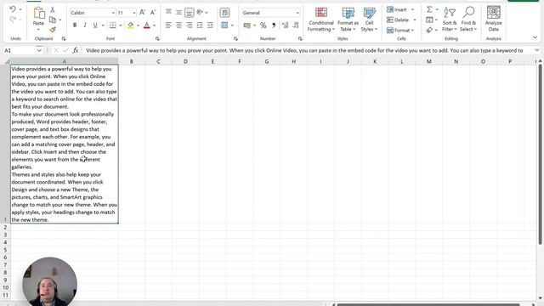
Task: Open the Borders dropdown arrow
Action: pyautogui.click(x=121, y=25)
